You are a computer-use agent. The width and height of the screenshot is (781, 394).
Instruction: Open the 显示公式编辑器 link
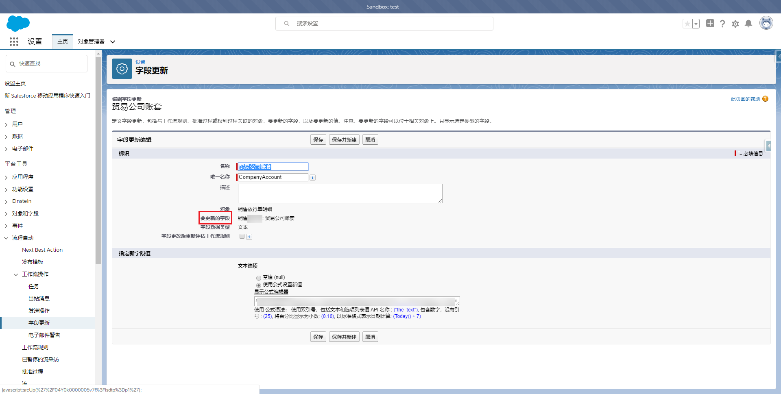coord(271,292)
